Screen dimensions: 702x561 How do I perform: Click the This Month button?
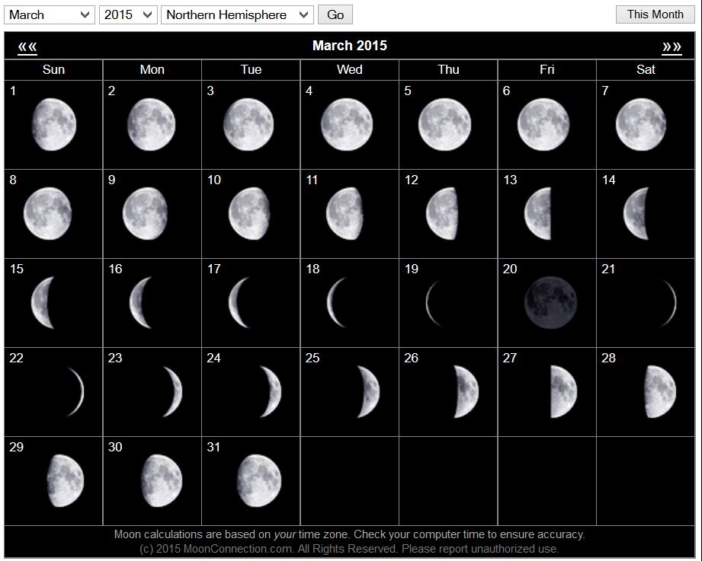(x=655, y=14)
